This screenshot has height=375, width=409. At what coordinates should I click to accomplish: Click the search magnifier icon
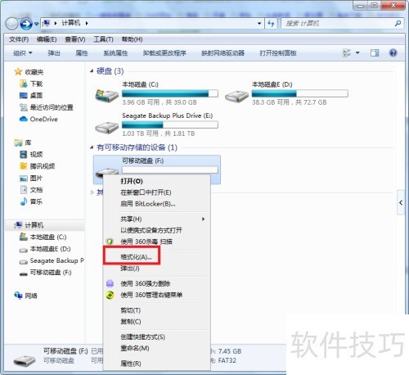398,24
